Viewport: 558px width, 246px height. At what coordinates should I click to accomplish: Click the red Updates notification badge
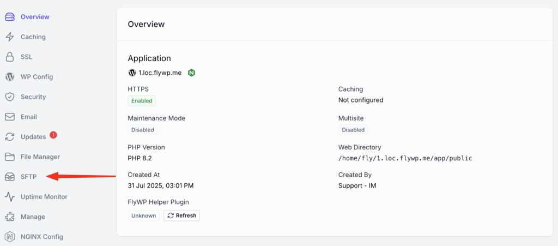click(53, 135)
